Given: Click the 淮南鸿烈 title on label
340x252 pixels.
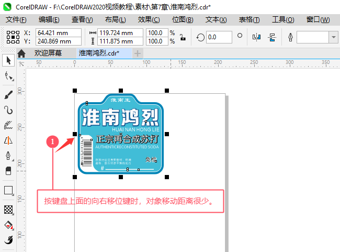Looking at the screenshot, I should pyautogui.click(x=120, y=117).
